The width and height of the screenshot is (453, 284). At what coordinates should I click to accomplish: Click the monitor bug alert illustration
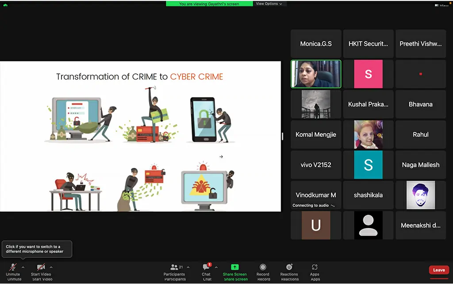(x=207, y=186)
